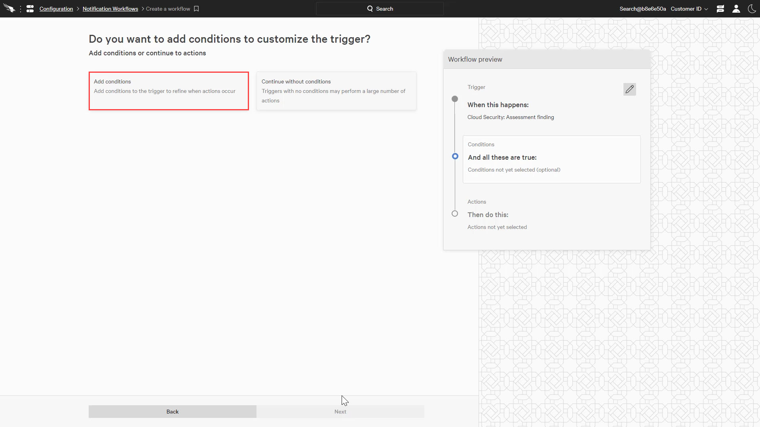
Task: Open the notifications messages icon
Action: (x=720, y=9)
